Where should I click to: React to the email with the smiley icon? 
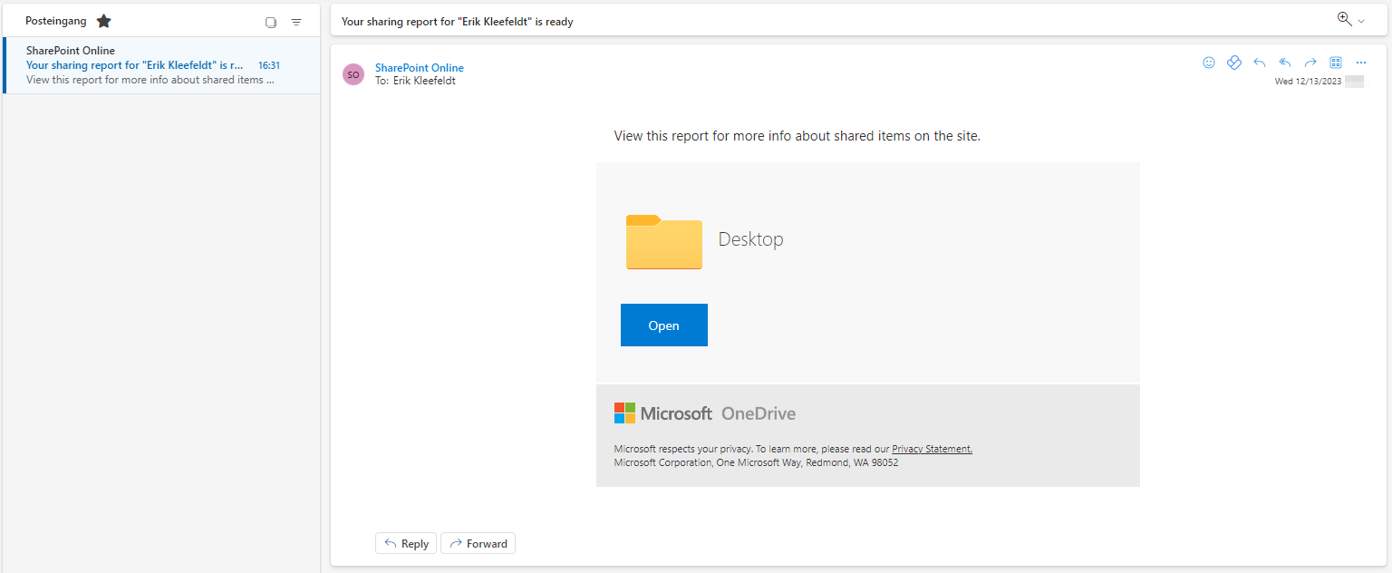click(1208, 63)
